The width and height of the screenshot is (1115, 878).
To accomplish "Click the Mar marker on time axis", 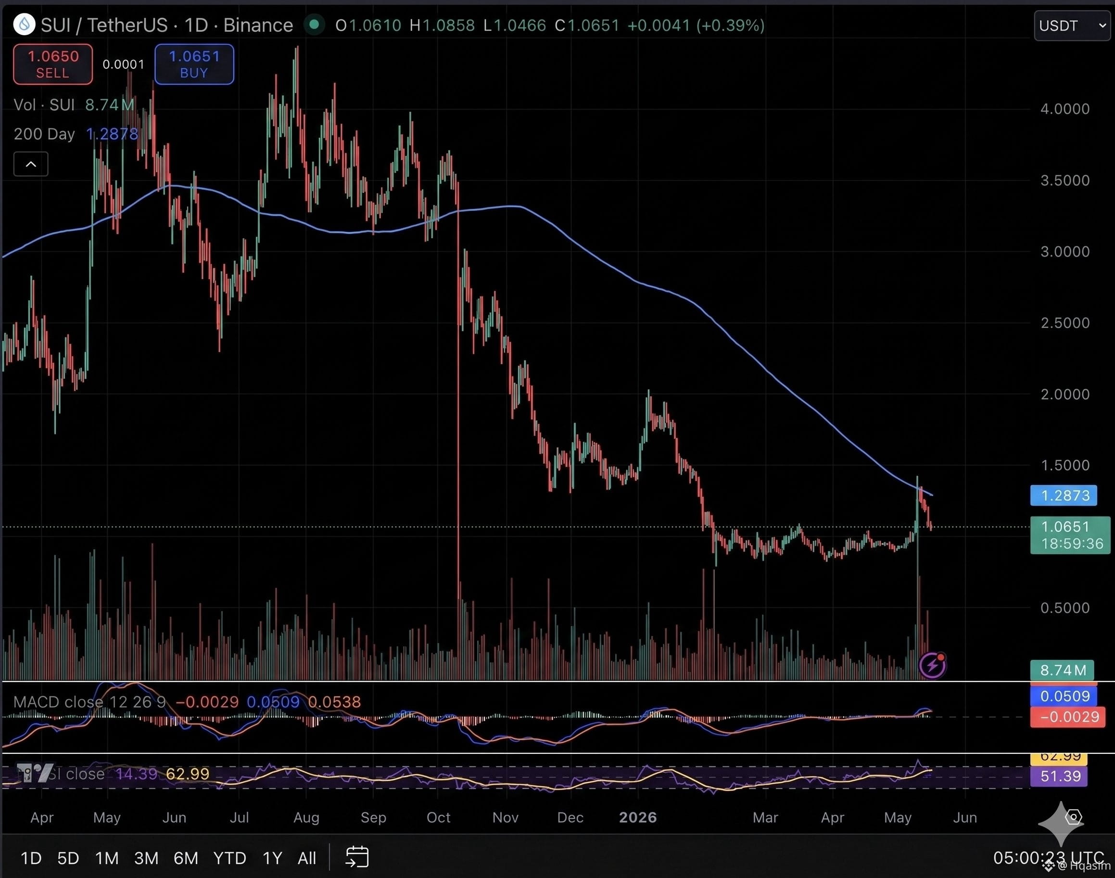I will (765, 817).
